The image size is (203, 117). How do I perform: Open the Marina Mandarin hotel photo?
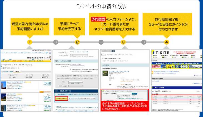point(4,97)
